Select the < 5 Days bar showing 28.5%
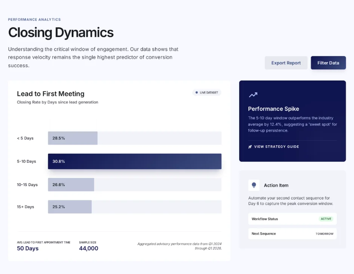Screen dimensions: 354x274 point(73,138)
